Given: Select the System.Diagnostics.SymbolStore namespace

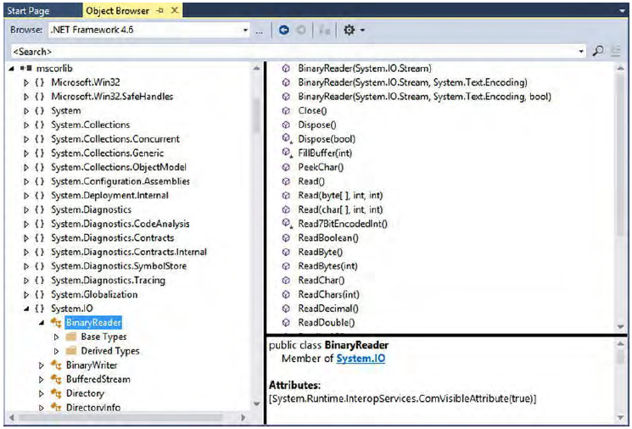Looking at the screenshot, I should click(x=119, y=266).
